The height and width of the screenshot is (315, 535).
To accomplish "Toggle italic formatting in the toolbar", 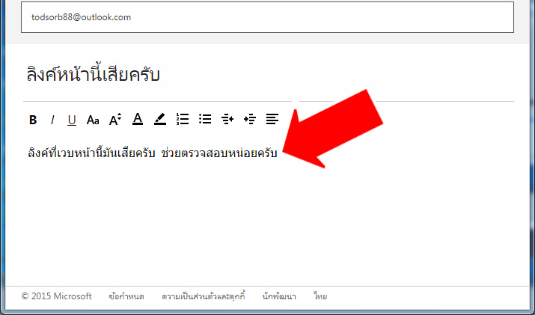I will pyautogui.click(x=52, y=120).
